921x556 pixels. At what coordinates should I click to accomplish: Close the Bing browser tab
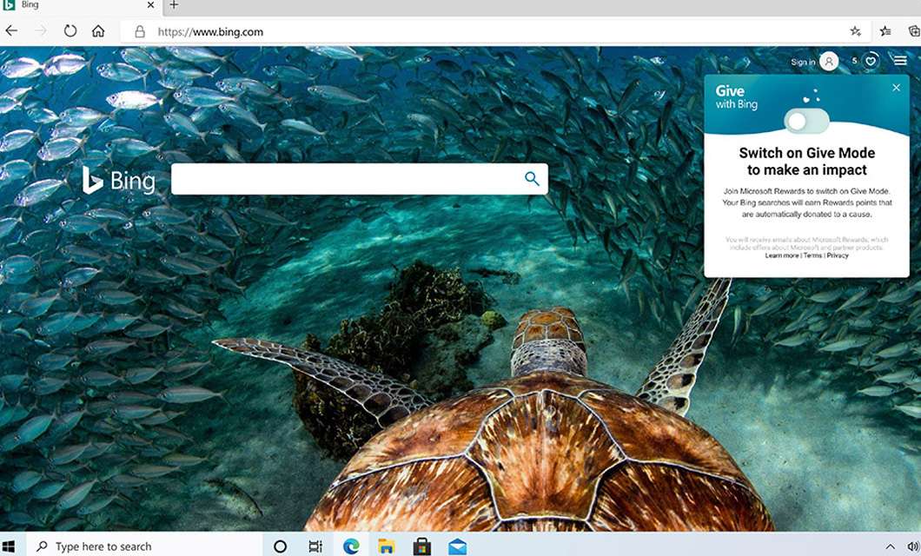pyautogui.click(x=150, y=5)
